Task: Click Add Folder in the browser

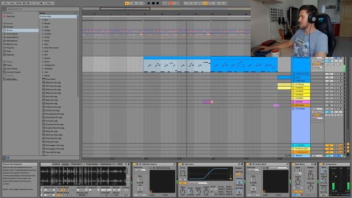Action: coord(12,79)
